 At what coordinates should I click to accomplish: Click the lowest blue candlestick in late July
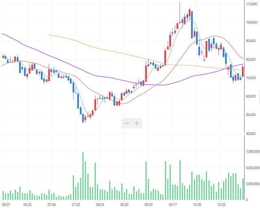[83, 118]
